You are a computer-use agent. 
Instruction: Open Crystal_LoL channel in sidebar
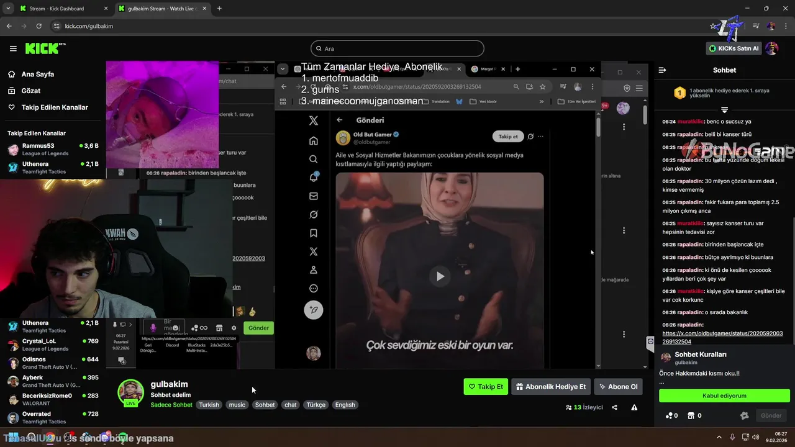(53, 345)
